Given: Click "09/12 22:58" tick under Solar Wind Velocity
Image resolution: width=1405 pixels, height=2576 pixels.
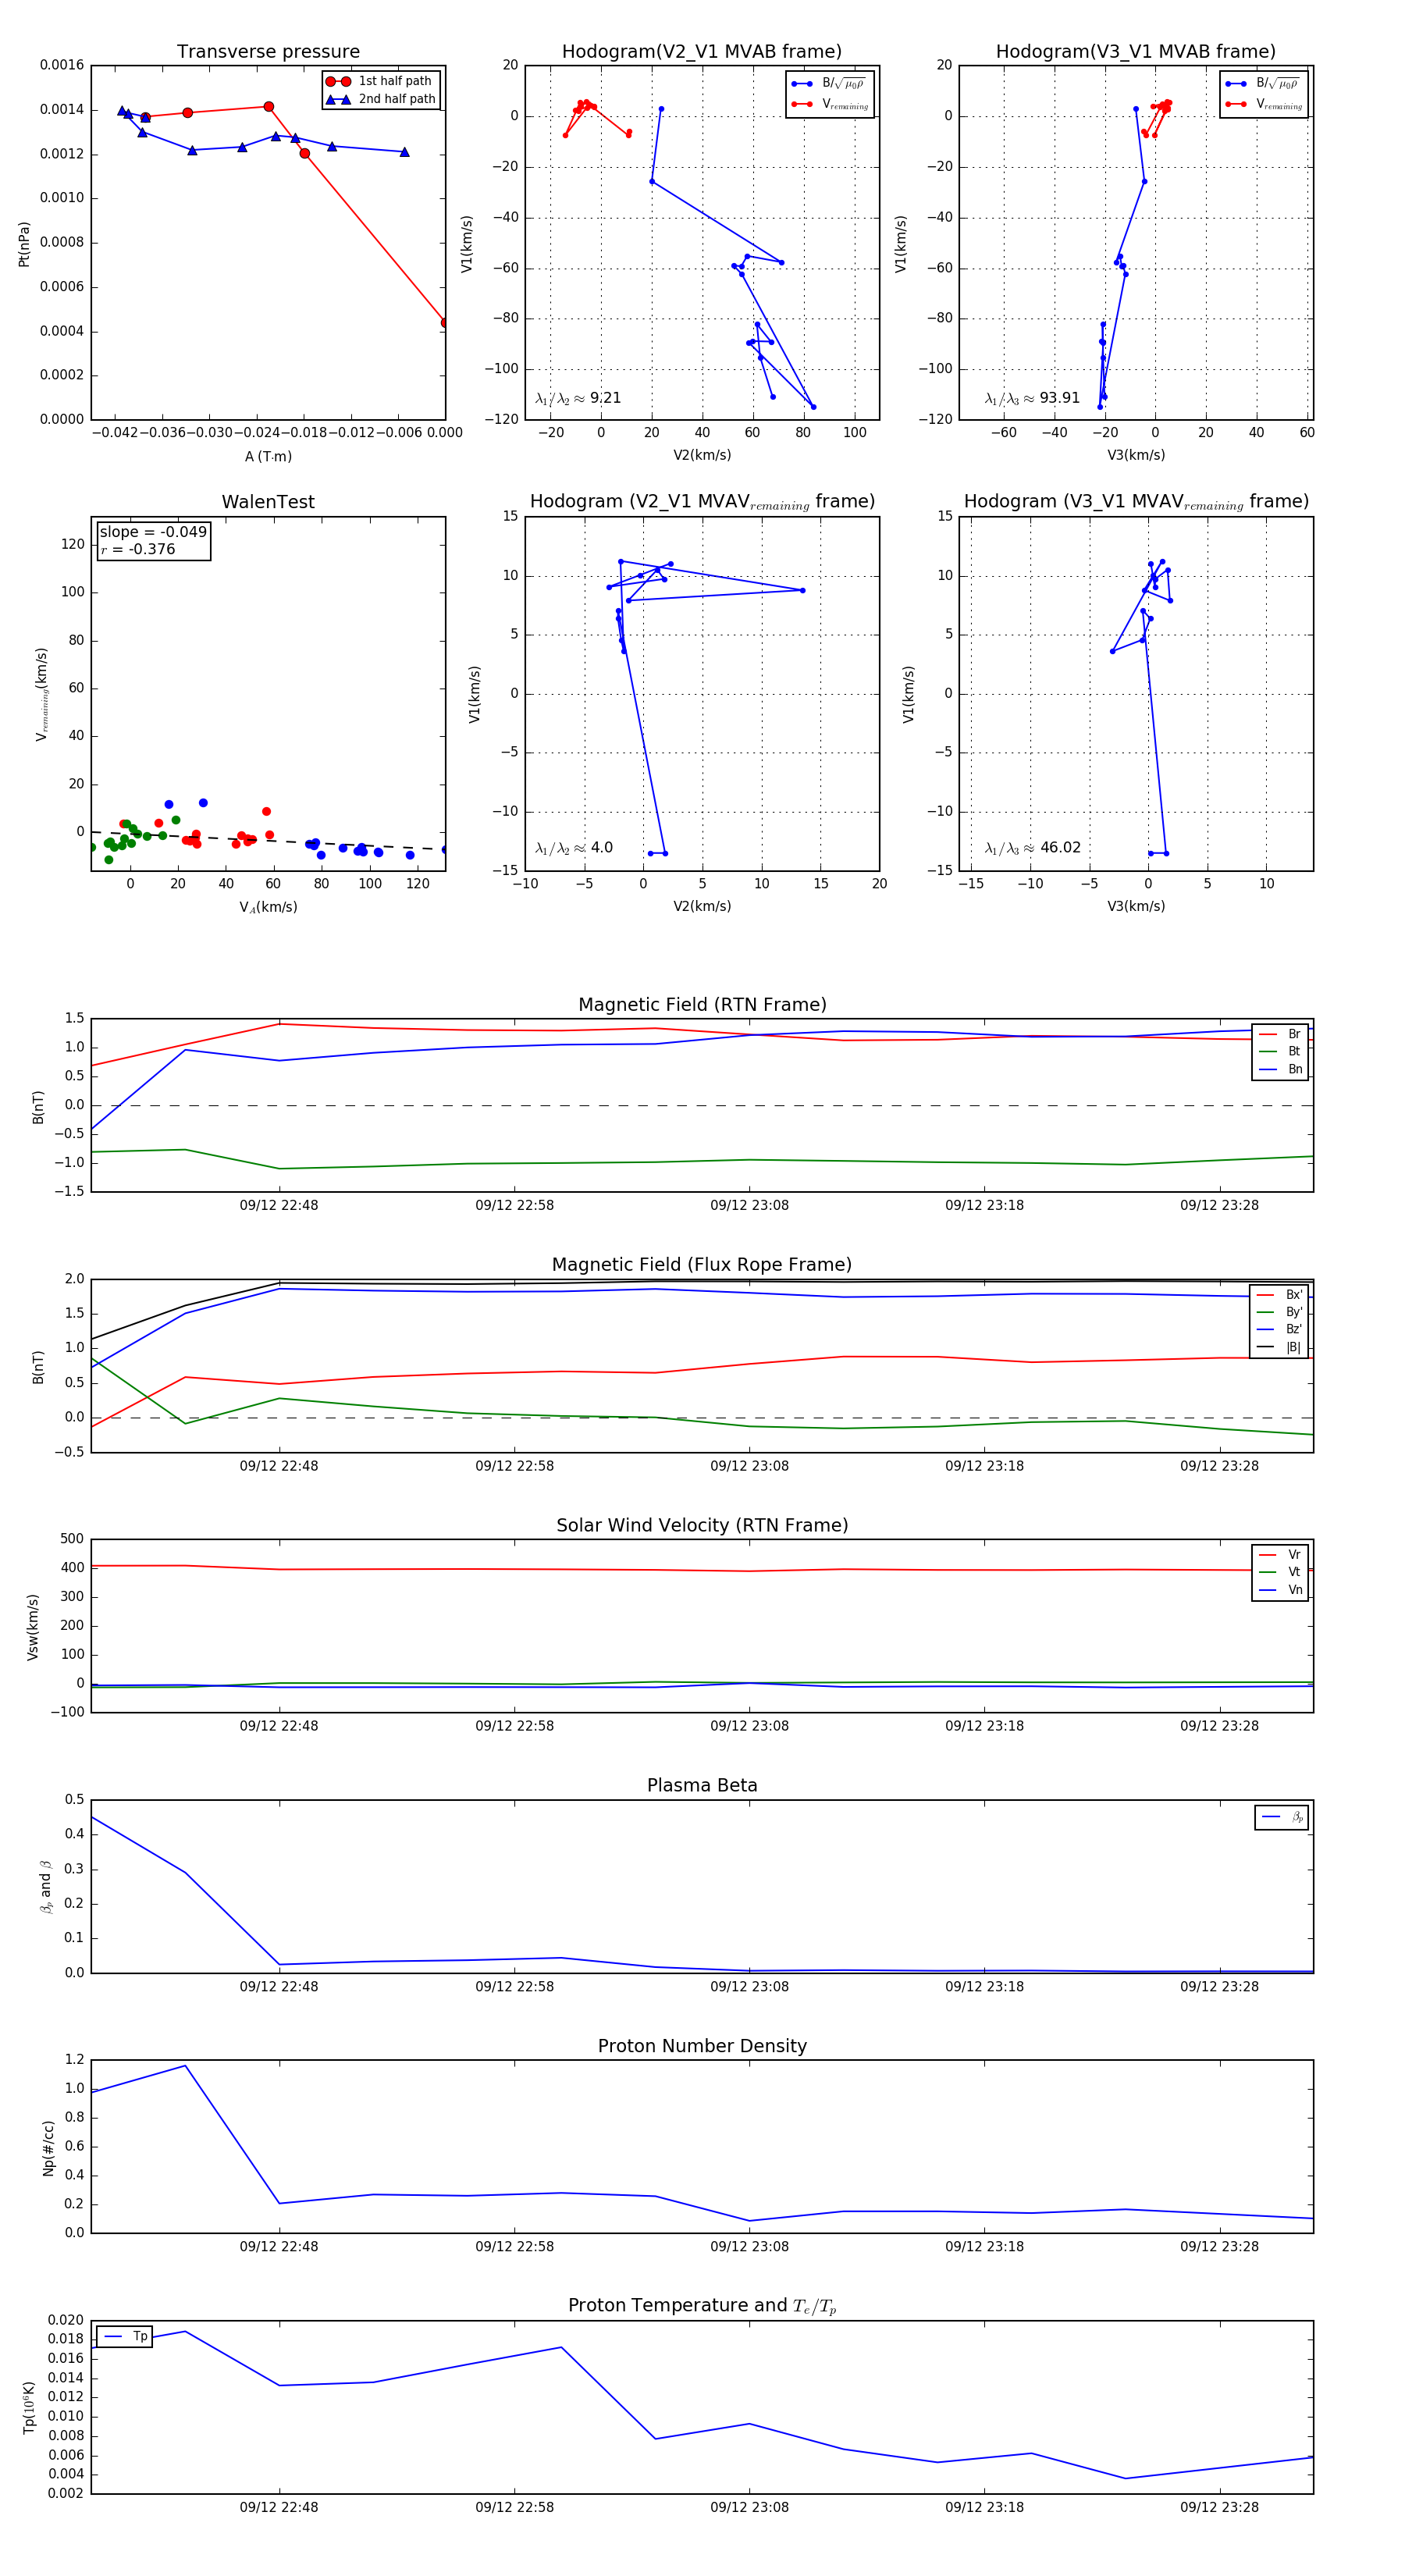Looking at the screenshot, I should click(x=514, y=1725).
